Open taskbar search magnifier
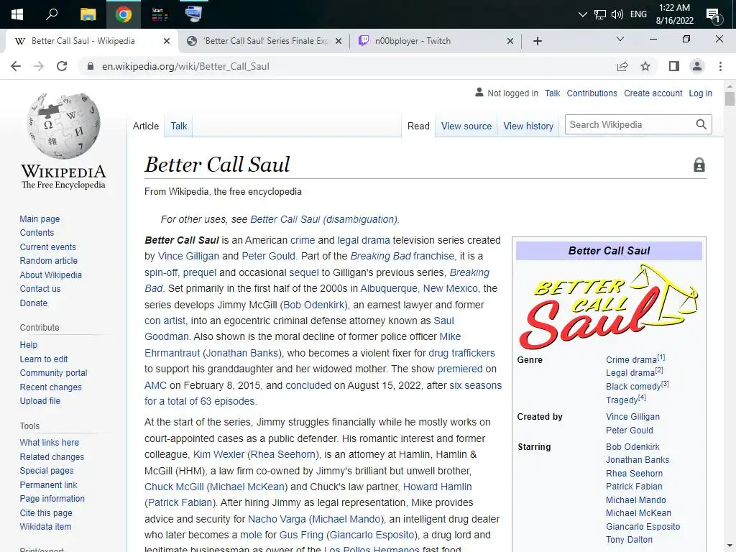The width and height of the screenshot is (736, 552). pyautogui.click(x=52, y=14)
